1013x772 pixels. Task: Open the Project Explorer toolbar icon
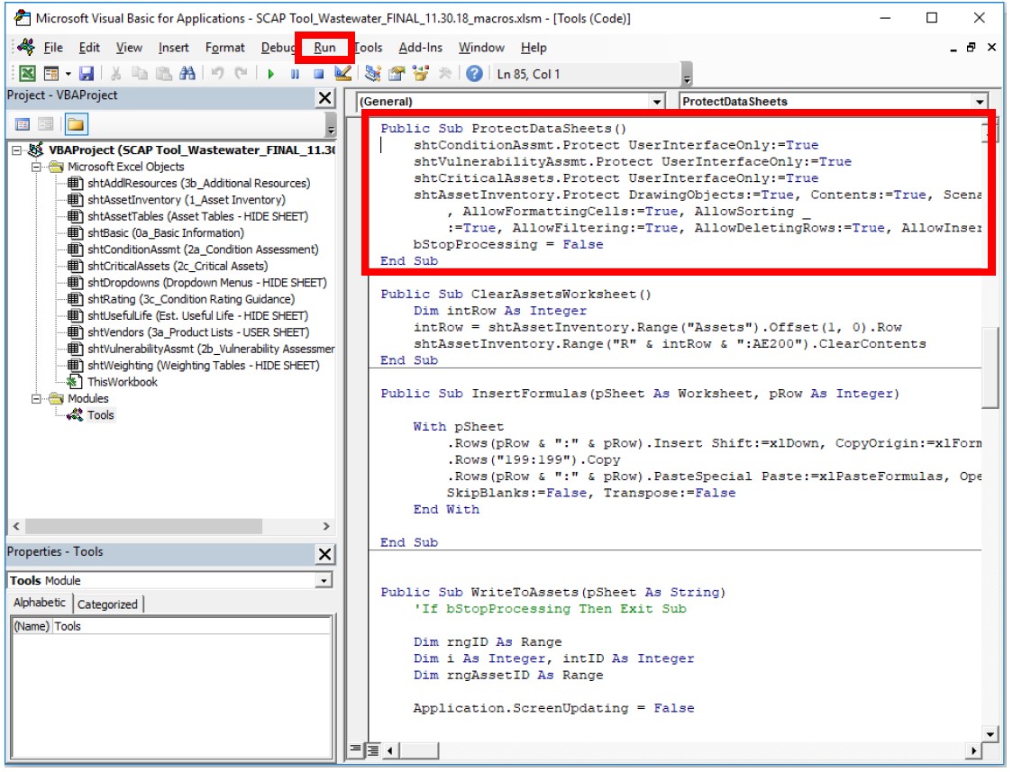(373, 74)
